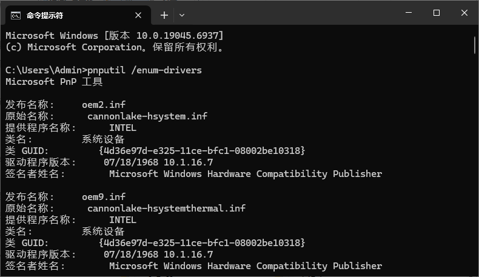Minimize the terminal window

pyautogui.click(x=408, y=13)
